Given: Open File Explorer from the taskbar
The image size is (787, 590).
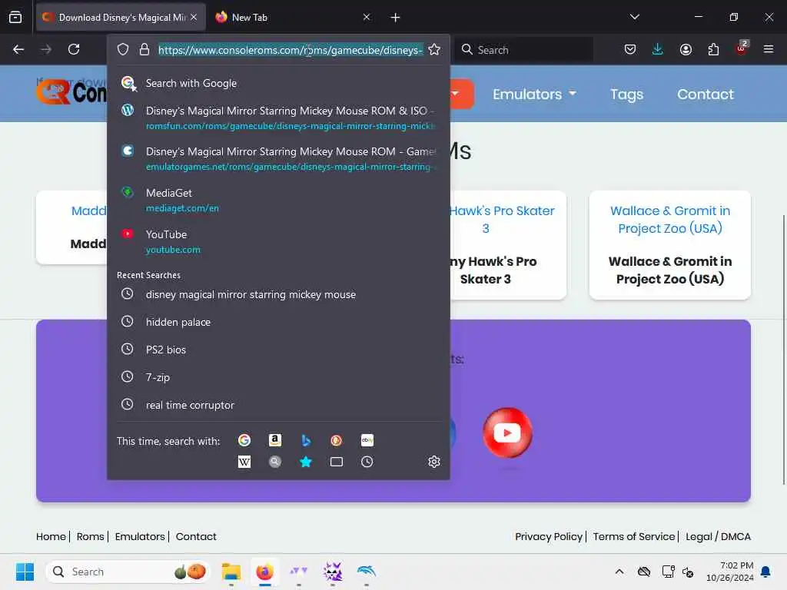Looking at the screenshot, I should click(x=231, y=572).
